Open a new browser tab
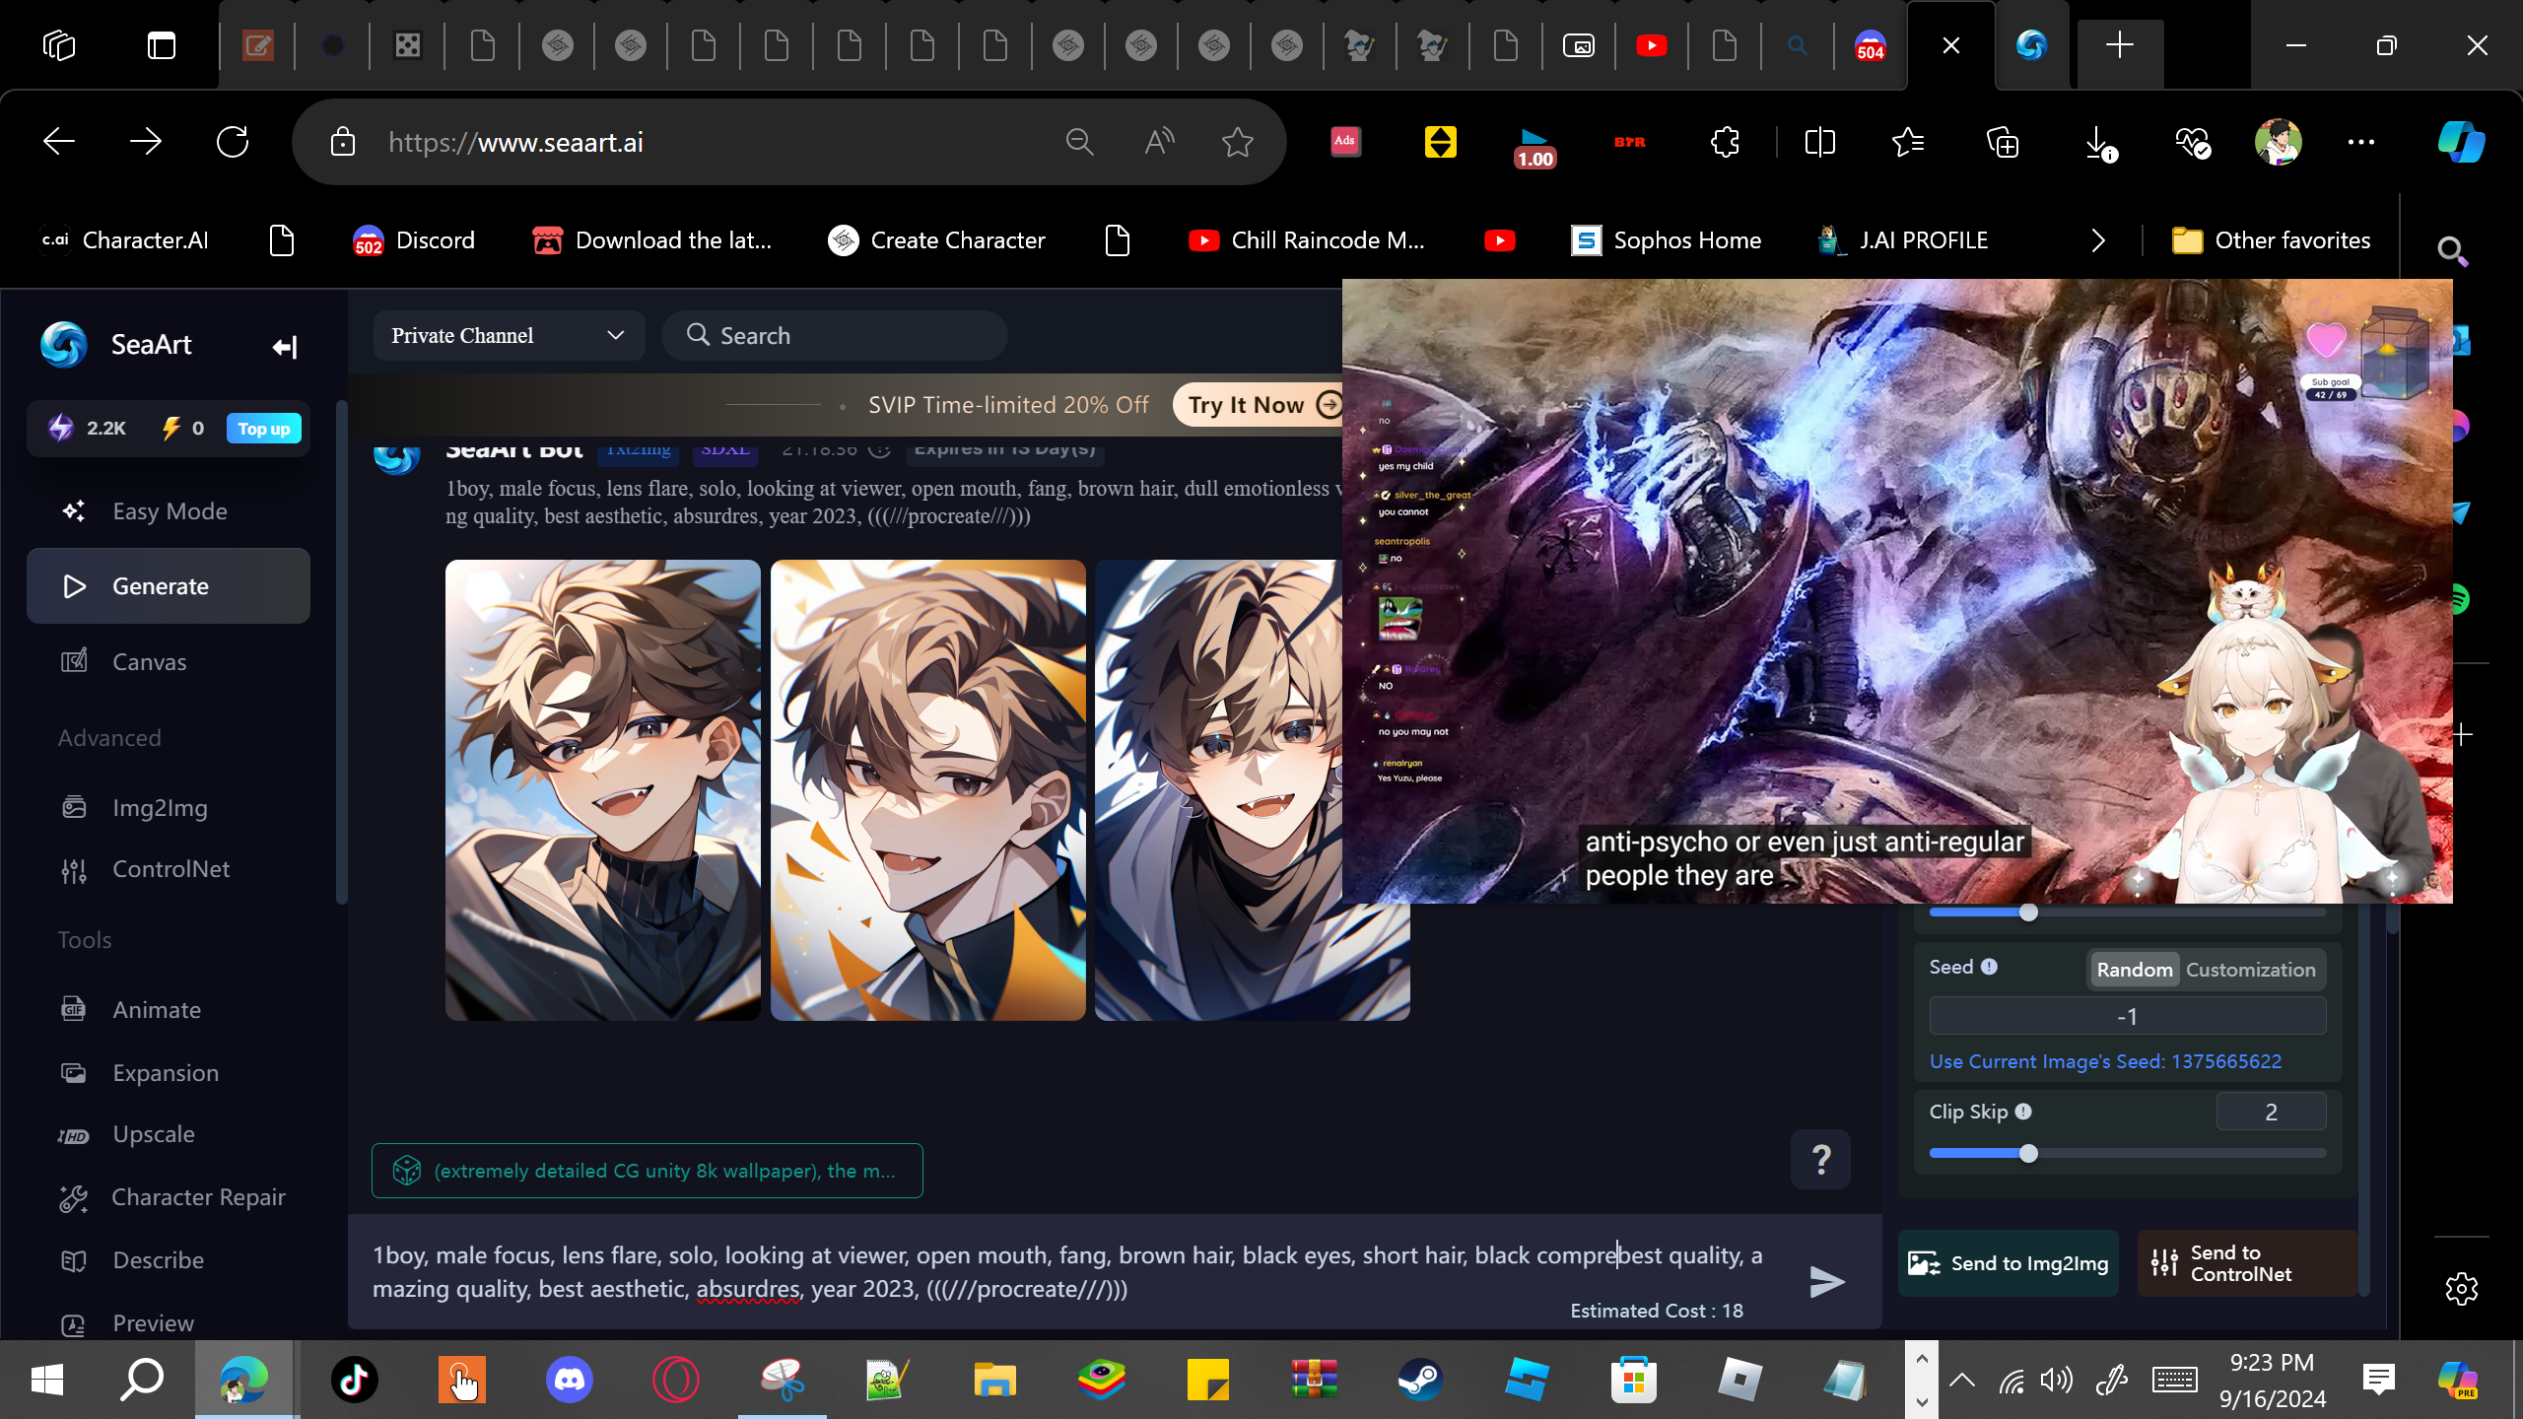2523x1419 pixels. pos(2120,45)
